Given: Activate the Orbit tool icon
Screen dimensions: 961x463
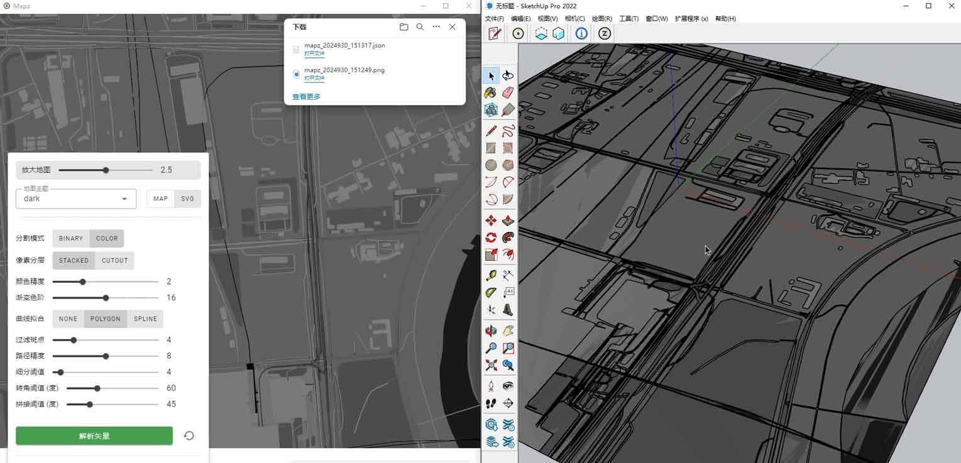Looking at the screenshot, I should pos(491,330).
